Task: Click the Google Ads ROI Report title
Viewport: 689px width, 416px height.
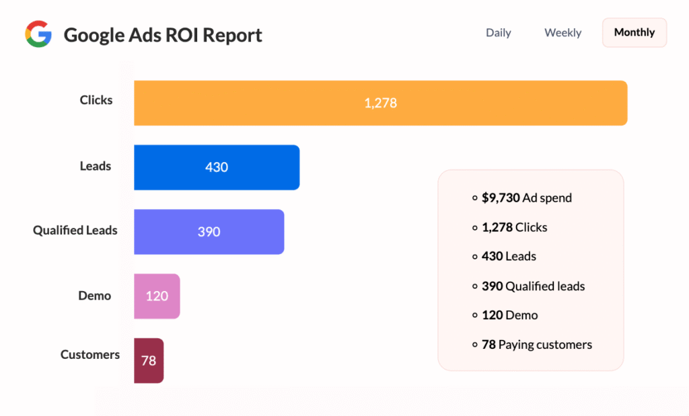Action: [163, 35]
